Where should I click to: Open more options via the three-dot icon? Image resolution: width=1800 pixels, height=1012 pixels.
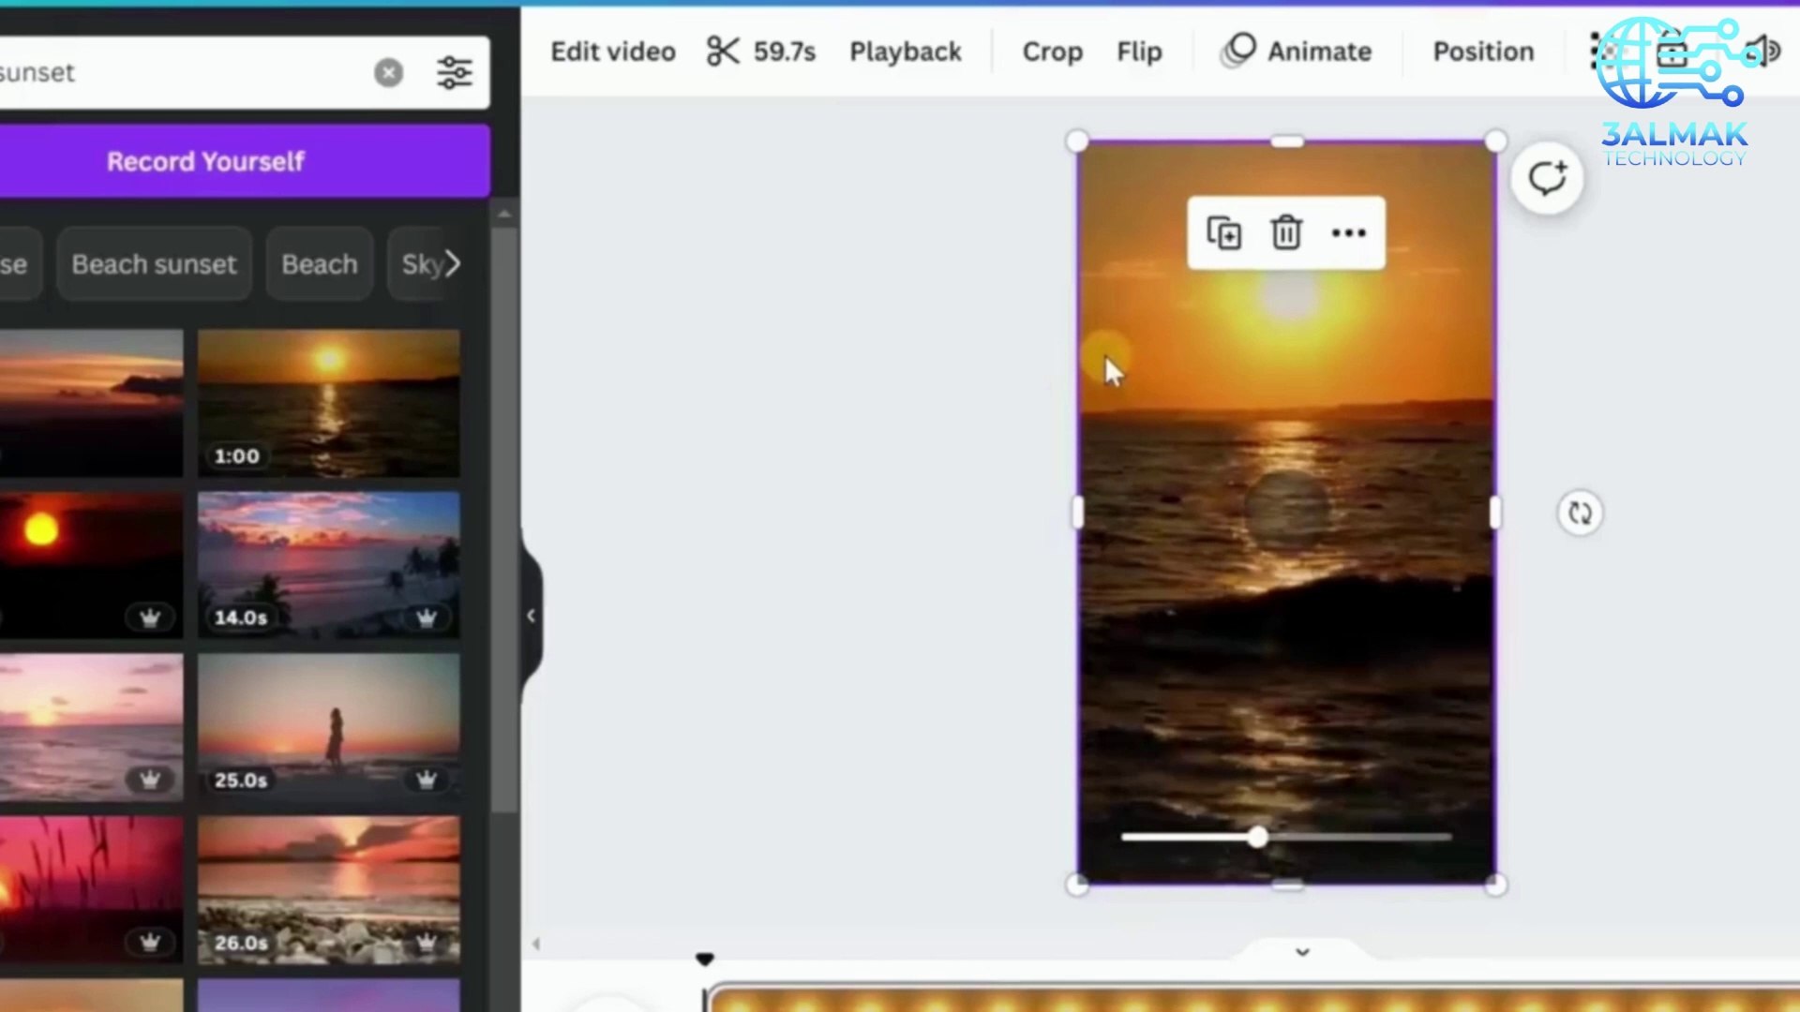click(1348, 232)
